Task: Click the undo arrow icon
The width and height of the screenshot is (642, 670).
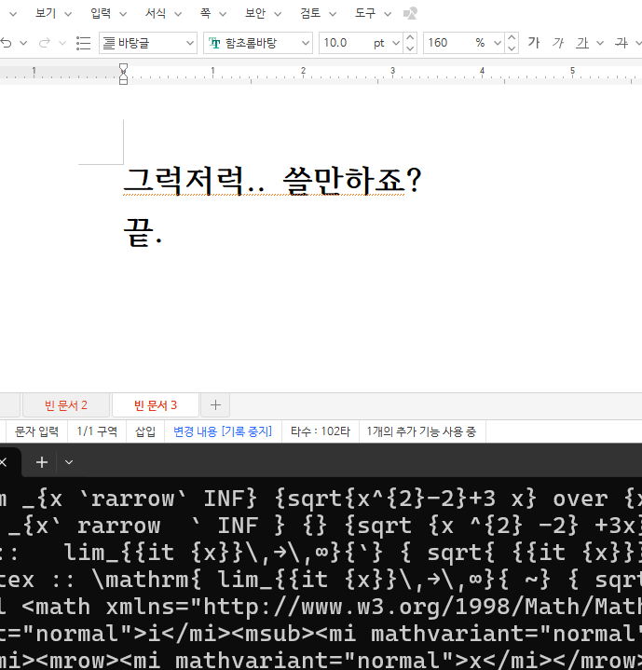Action: coord(7,43)
